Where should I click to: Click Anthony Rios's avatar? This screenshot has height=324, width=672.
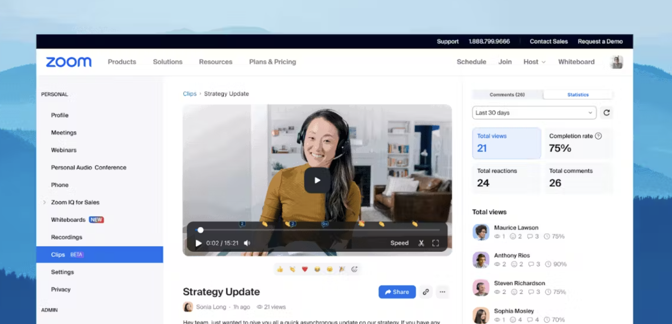click(x=481, y=260)
